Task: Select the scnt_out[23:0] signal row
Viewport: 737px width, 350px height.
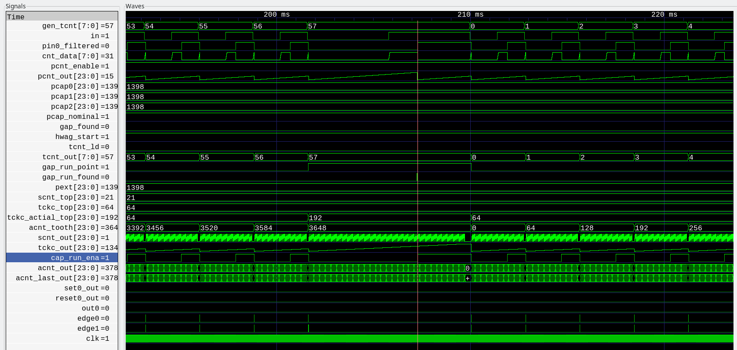Action: click(x=62, y=238)
